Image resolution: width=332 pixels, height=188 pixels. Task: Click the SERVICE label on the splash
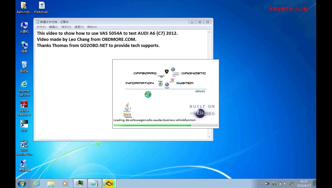pos(200,91)
